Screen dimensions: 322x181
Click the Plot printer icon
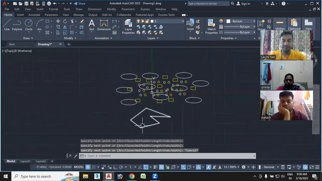[x=49, y=4]
